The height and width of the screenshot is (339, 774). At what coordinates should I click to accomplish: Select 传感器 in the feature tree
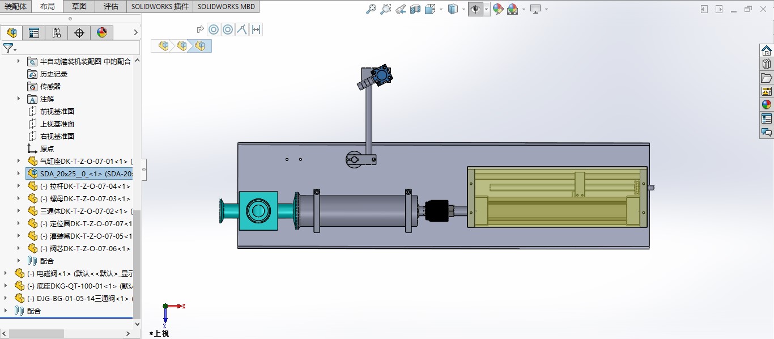[x=50, y=86]
